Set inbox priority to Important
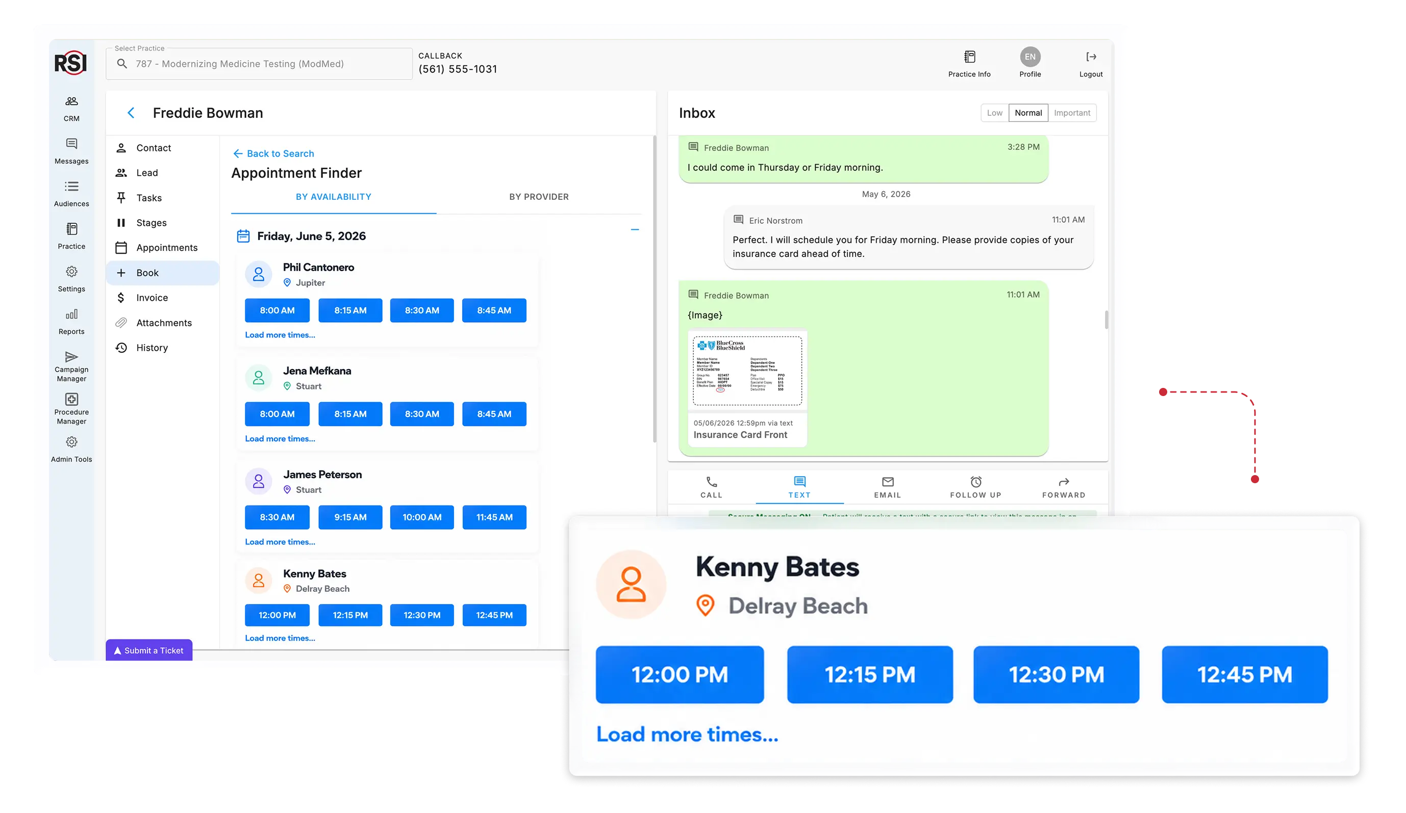The height and width of the screenshot is (813, 1406). [1071, 113]
